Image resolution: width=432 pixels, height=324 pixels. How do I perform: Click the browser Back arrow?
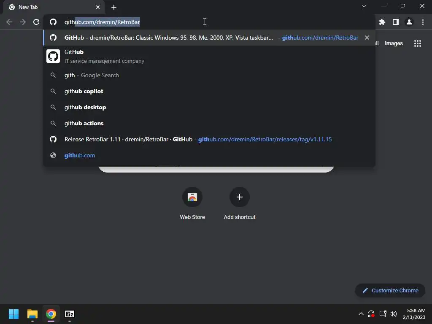click(9, 22)
